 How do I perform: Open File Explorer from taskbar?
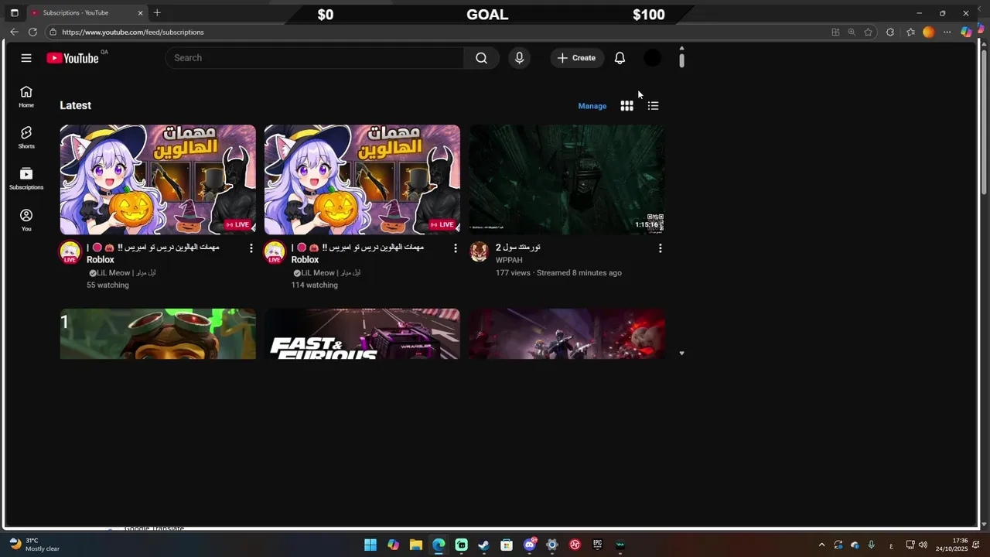(416, 545)
